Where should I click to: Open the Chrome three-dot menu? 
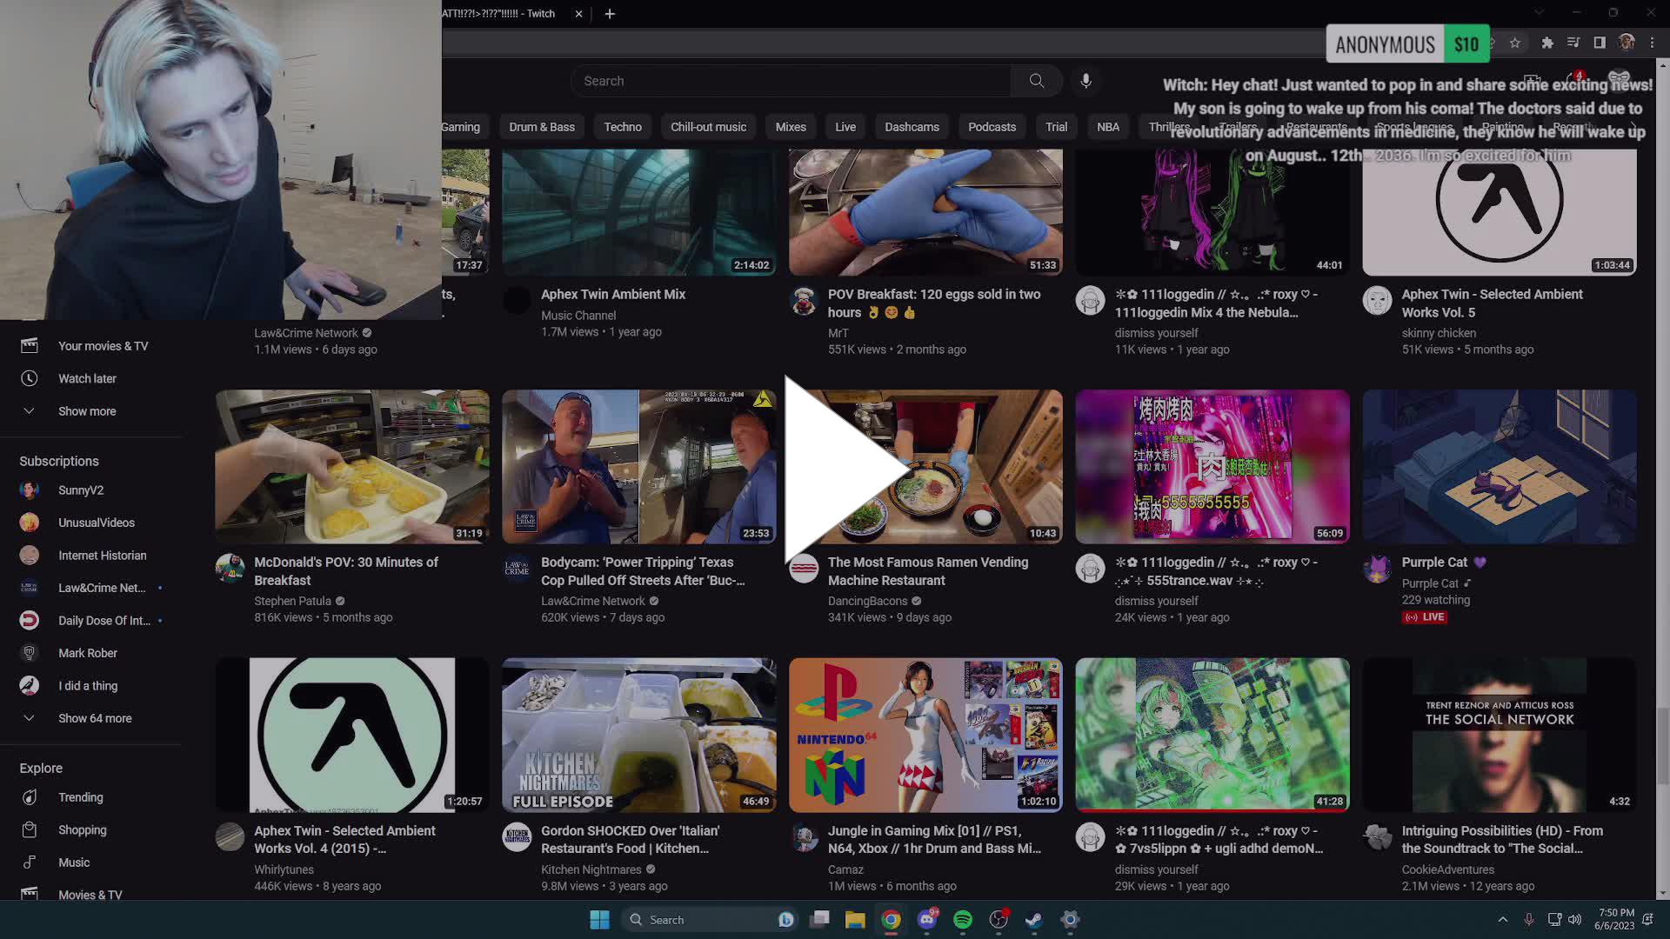coord(1651,43)
